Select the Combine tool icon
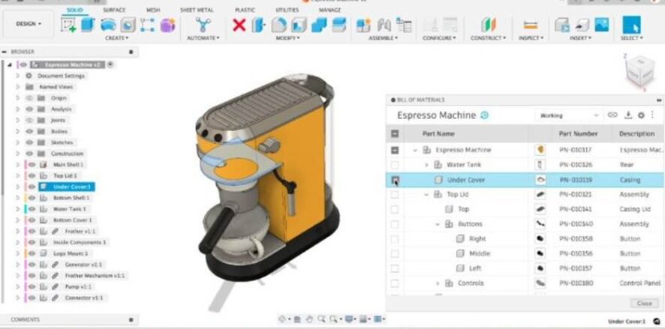Screen dimensions: 665x329 [318, 25]
